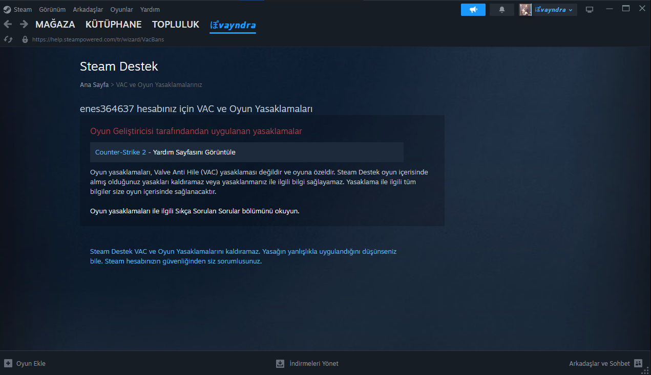The width and height of the screenshot is (651, 375).
Task: Click the Oyun Ekle plus icon
Action: [x=8, y=363]
